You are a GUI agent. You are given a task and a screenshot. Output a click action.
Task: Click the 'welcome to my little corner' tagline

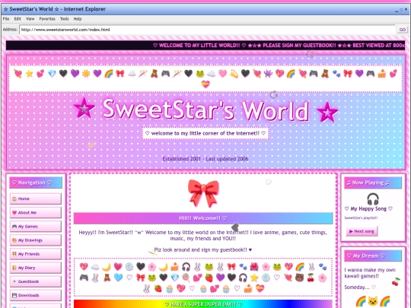(205, 133)
